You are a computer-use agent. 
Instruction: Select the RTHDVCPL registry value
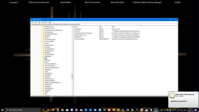pyautogui.click(x=79, y=37)
